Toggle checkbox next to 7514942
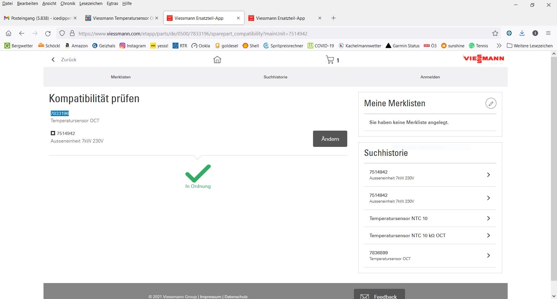This screenshot has height=299, width=557. (53, 133)
